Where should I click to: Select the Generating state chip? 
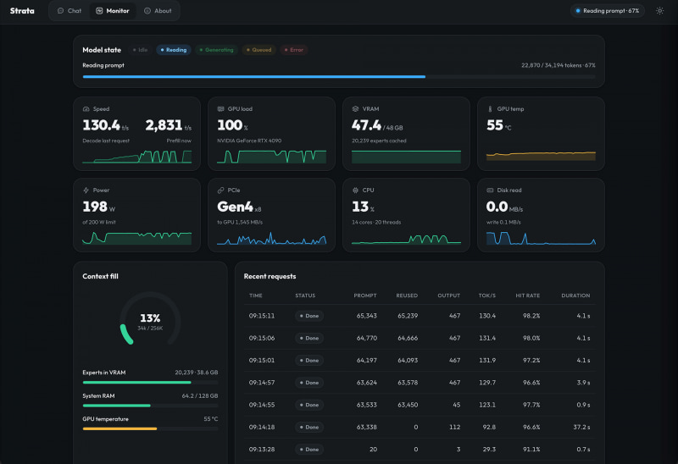(217, 50)
